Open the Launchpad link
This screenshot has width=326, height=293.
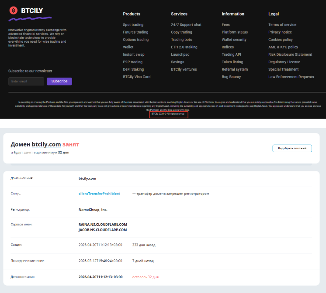click(180, 55)
